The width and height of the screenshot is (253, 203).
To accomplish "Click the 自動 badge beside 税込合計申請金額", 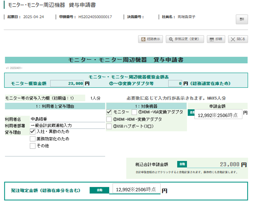I will click(182, 164).
